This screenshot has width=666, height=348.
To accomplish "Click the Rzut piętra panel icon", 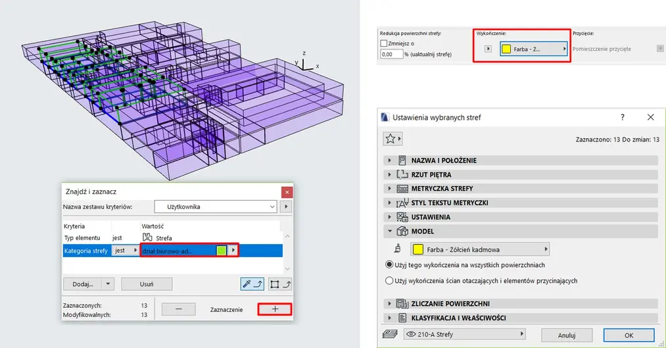I will pyautogui.click(x=402, y=174).
